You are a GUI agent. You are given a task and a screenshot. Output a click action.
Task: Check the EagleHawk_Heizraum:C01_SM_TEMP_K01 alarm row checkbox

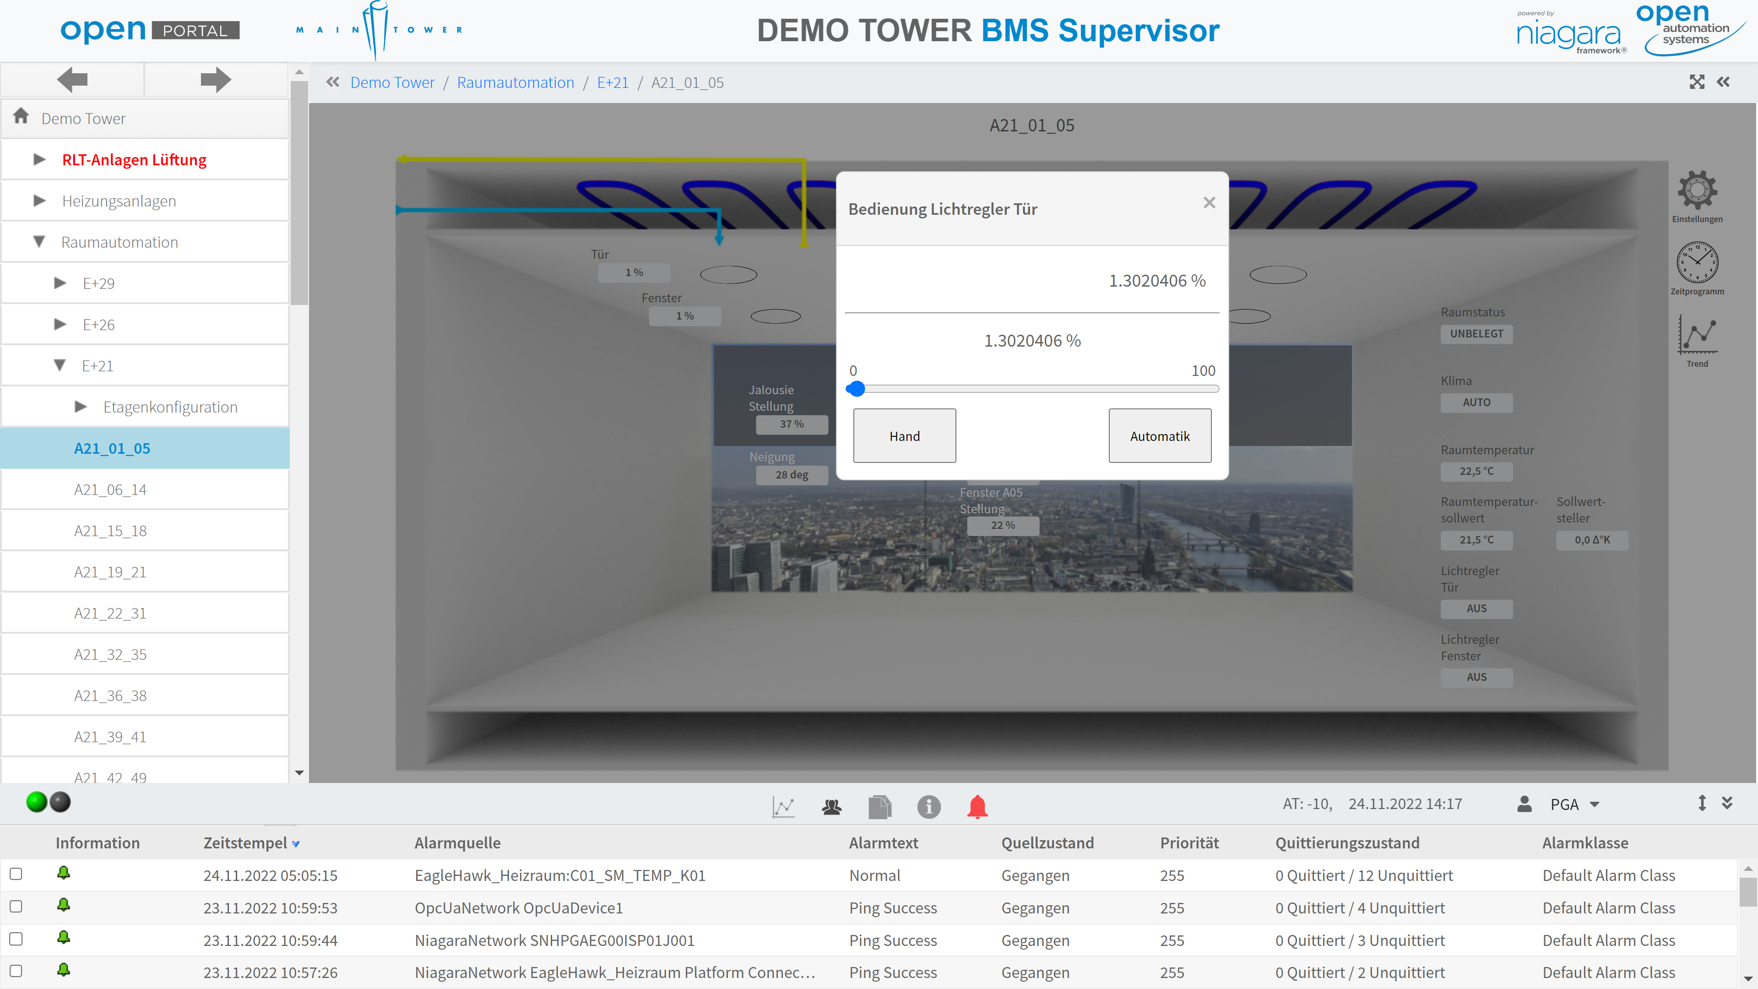(x=16, y=875)
